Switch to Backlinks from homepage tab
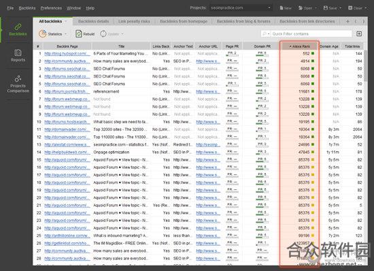Image resolution: width=374 pixels, height=271 pixels. pyautogui.click(x=184, y=21)
